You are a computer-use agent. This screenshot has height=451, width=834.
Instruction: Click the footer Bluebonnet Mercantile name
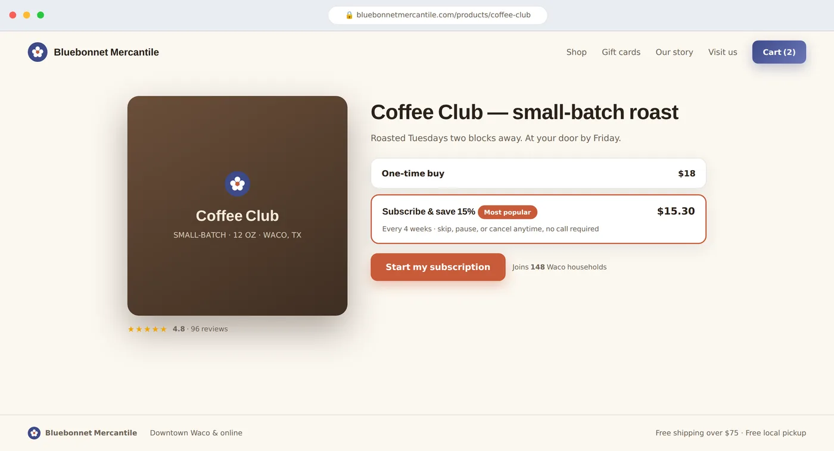pos(91,433)
